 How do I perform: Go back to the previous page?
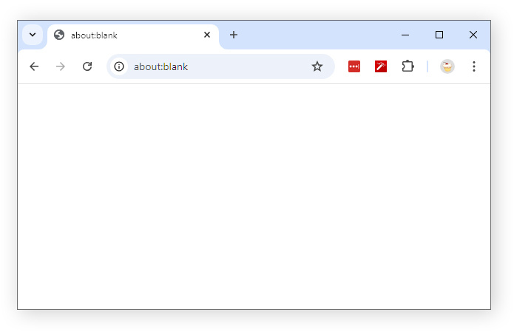pyautogui.click(x=34, y=66)
